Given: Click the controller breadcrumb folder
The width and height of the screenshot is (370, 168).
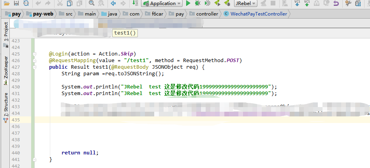Looking at the screenshot, I should click(204, 14).
